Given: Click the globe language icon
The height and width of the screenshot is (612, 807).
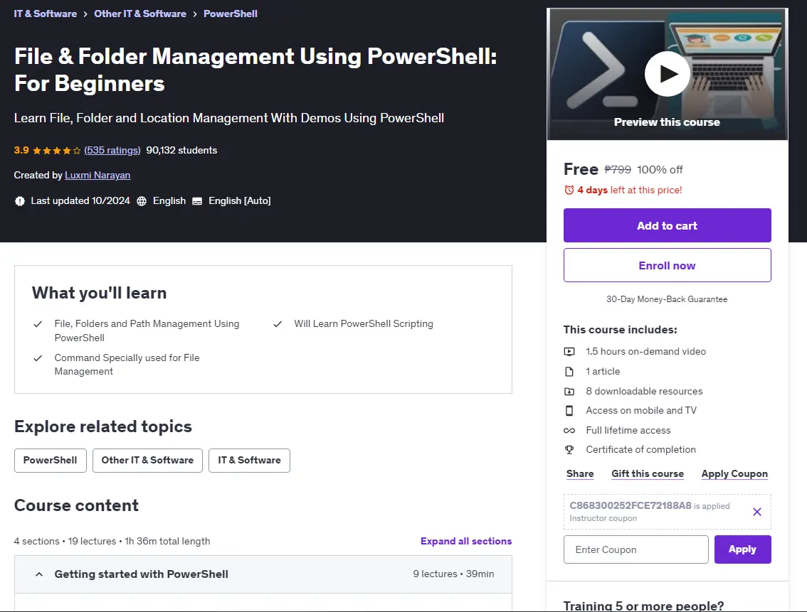Looking at the screenshot, I should pos(142,201).
